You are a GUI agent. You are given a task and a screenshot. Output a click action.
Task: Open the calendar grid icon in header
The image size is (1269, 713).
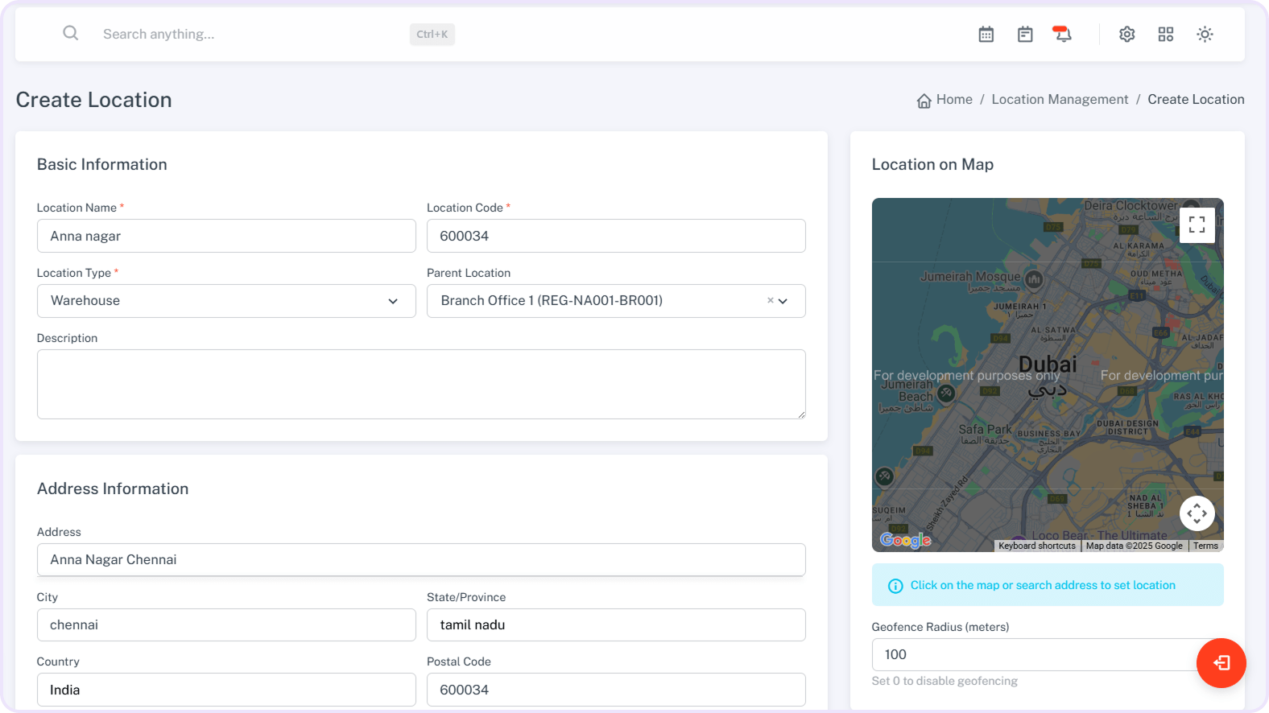[986, 35]
